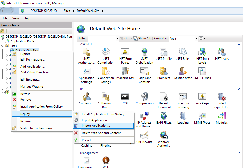The image size is (243, 168).
Task: Open .NET Error Pages feature
Action: [x=125, y=56]
